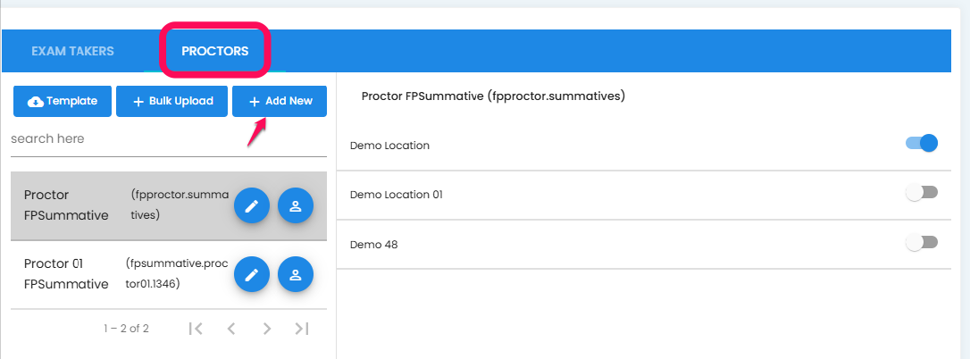The width and height of the screenshot is (970, 359).
Task: Disable the Demo Location toggle
Action: point(922,144)
